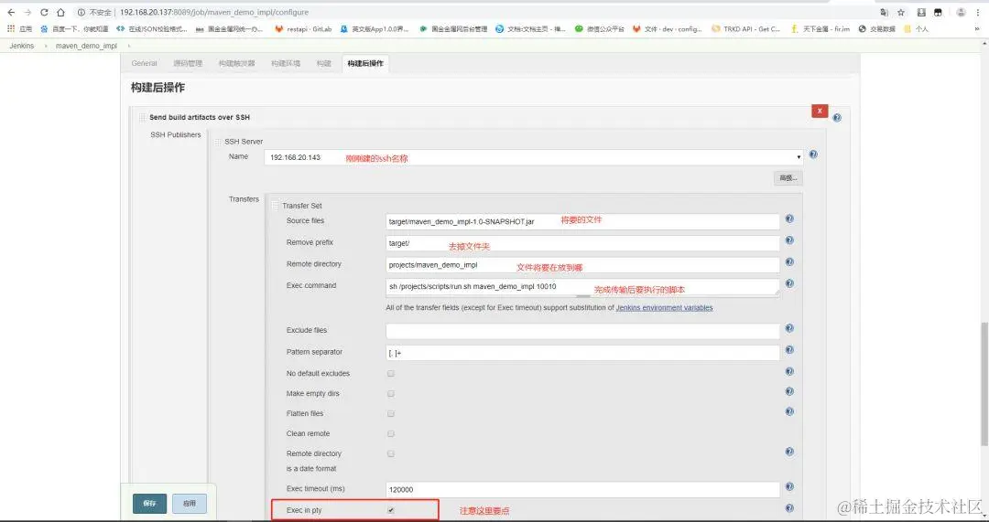Switch to the 构建触发器 tab
The image size is (989, 522).
pos(236,64)
